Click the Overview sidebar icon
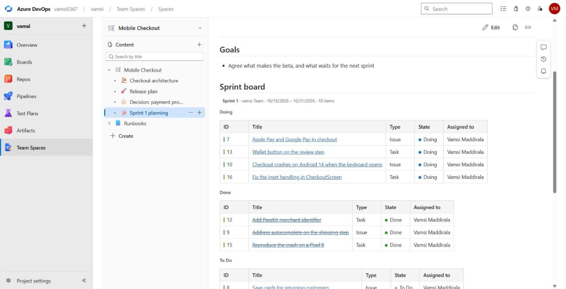 point(8,45)
